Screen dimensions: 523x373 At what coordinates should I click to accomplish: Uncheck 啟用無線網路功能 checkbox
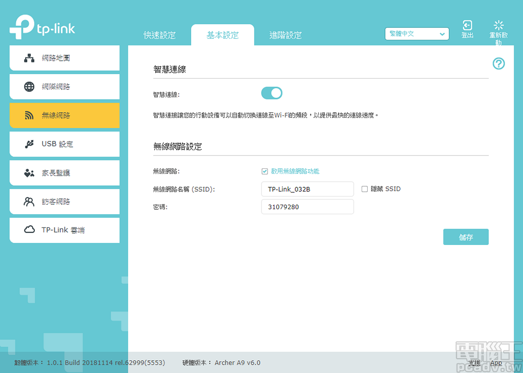pos(265,171)
